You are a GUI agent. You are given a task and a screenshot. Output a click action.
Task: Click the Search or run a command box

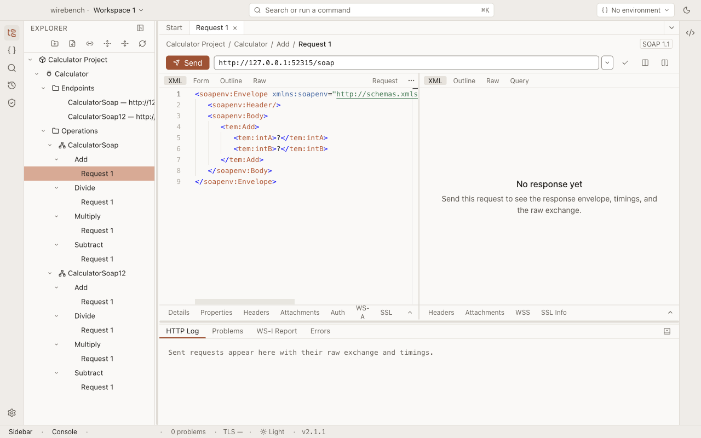pos(371,10)
